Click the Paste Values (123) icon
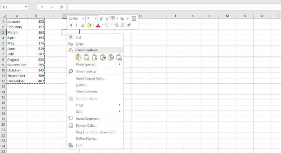This screenshot has height=153, width=281. 86,57
